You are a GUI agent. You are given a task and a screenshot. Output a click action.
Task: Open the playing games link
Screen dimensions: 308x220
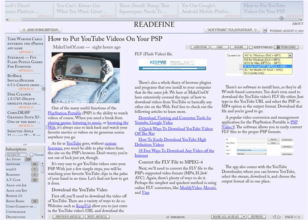[59, 123]
